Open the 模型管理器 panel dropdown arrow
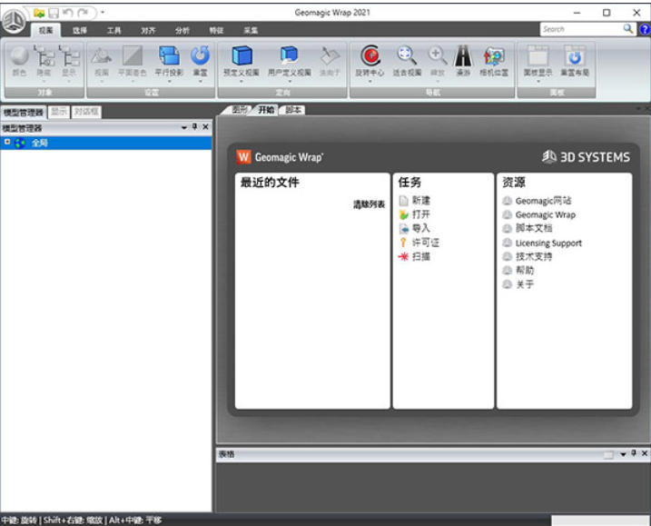The image size is (651, 526). [184, 128]
